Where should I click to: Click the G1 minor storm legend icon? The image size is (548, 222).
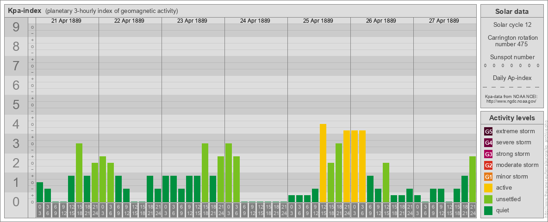tap(488, 177)
